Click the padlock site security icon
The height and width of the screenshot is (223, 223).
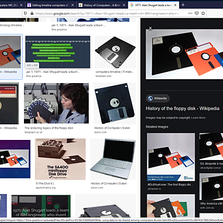point(32,13)
